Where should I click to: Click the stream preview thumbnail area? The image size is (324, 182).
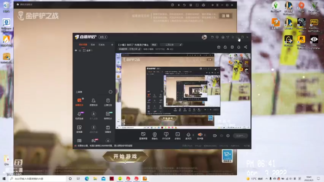pyautogui.click(x=183, y=91)
